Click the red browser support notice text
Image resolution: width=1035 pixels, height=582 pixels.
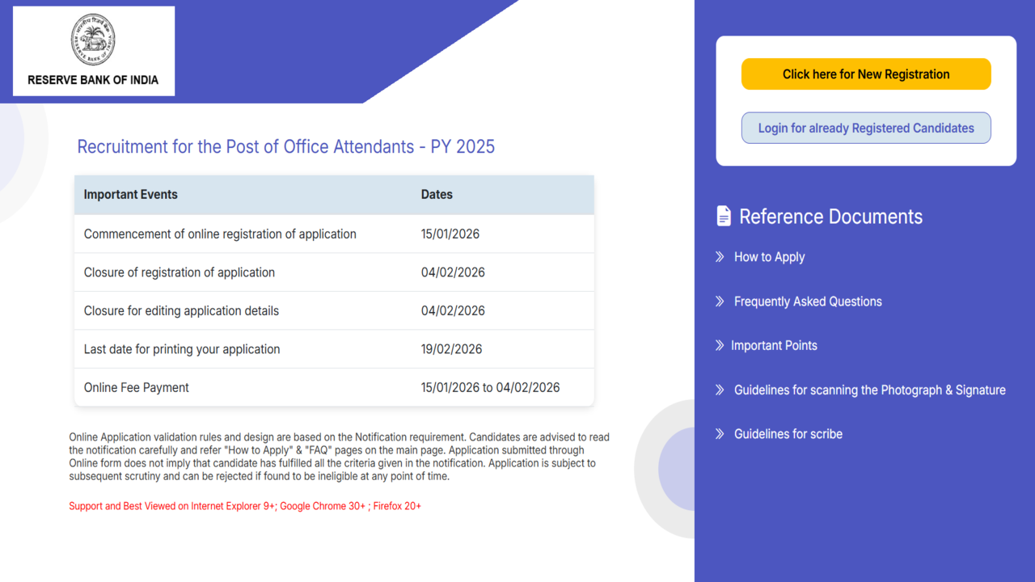(x=245, y=506)
